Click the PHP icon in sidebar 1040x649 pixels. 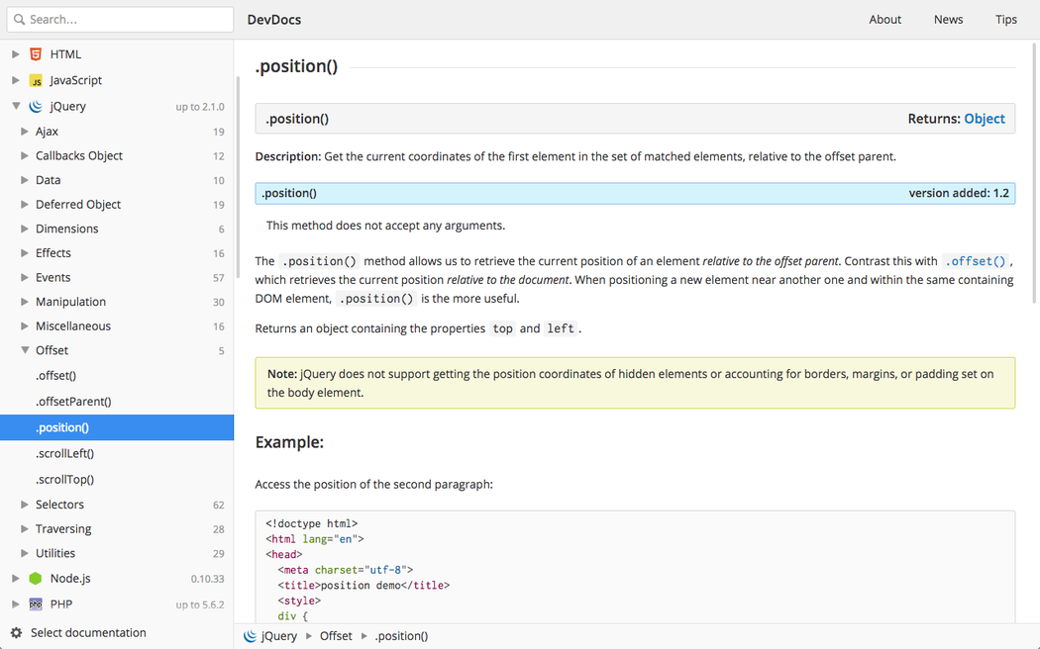tap(36, 604)
